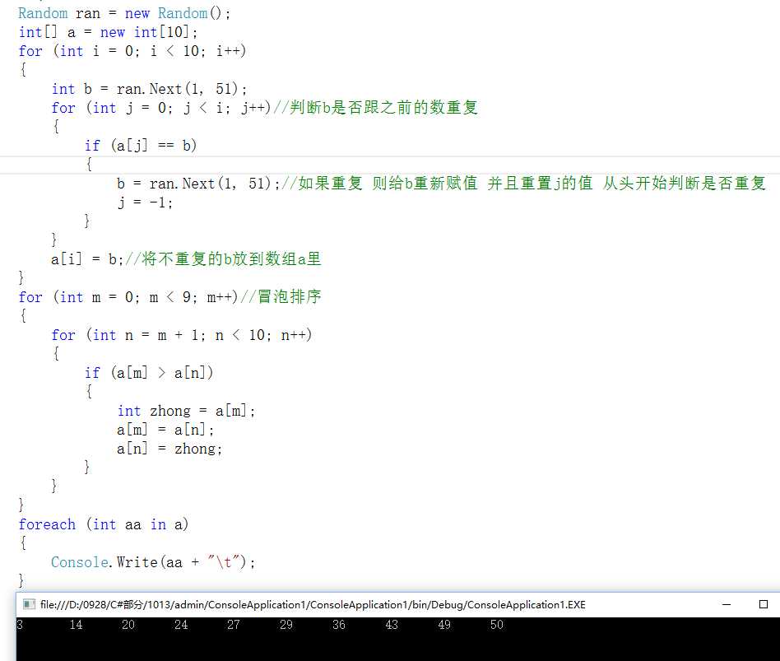
Task: Click the line 'Console.Write(aa + "\t");'
Action: point(153,562)
